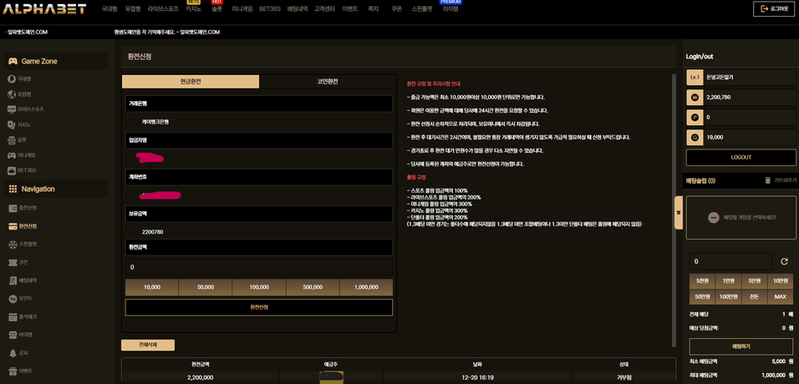Switch to the 코인환전 tab
The image size is (799, 384).
[x=327, y=82]
